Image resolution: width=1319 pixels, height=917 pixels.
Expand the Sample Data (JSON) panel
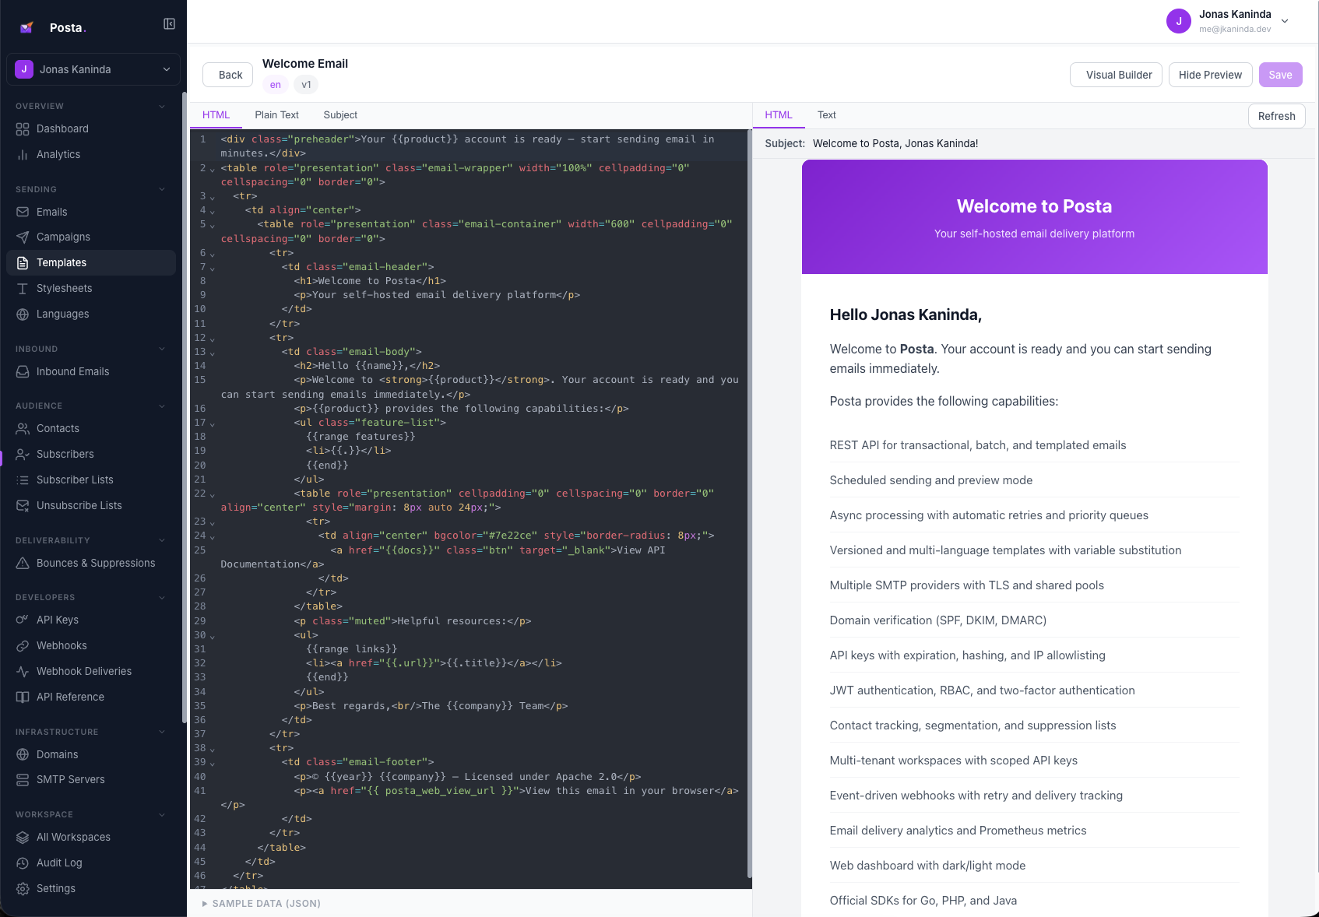point(261,904)
